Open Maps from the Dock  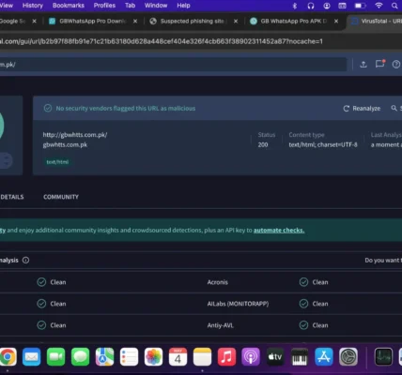coord(104,356)
